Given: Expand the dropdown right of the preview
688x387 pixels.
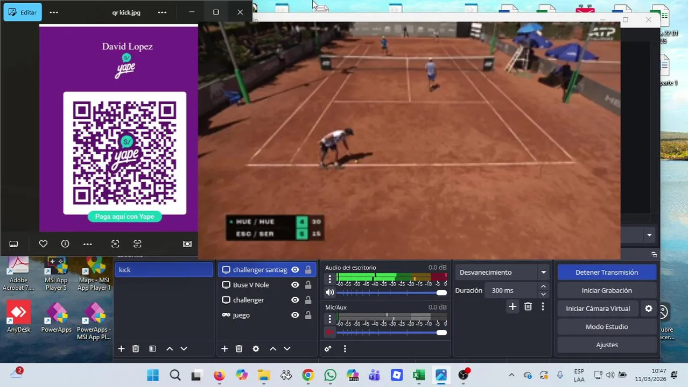Looking at the screenshot, I should (x=649, y=235).
